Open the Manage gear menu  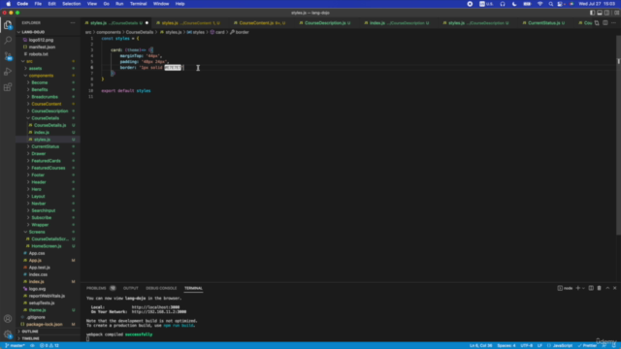pyautogui.click(x=8, y=333)
